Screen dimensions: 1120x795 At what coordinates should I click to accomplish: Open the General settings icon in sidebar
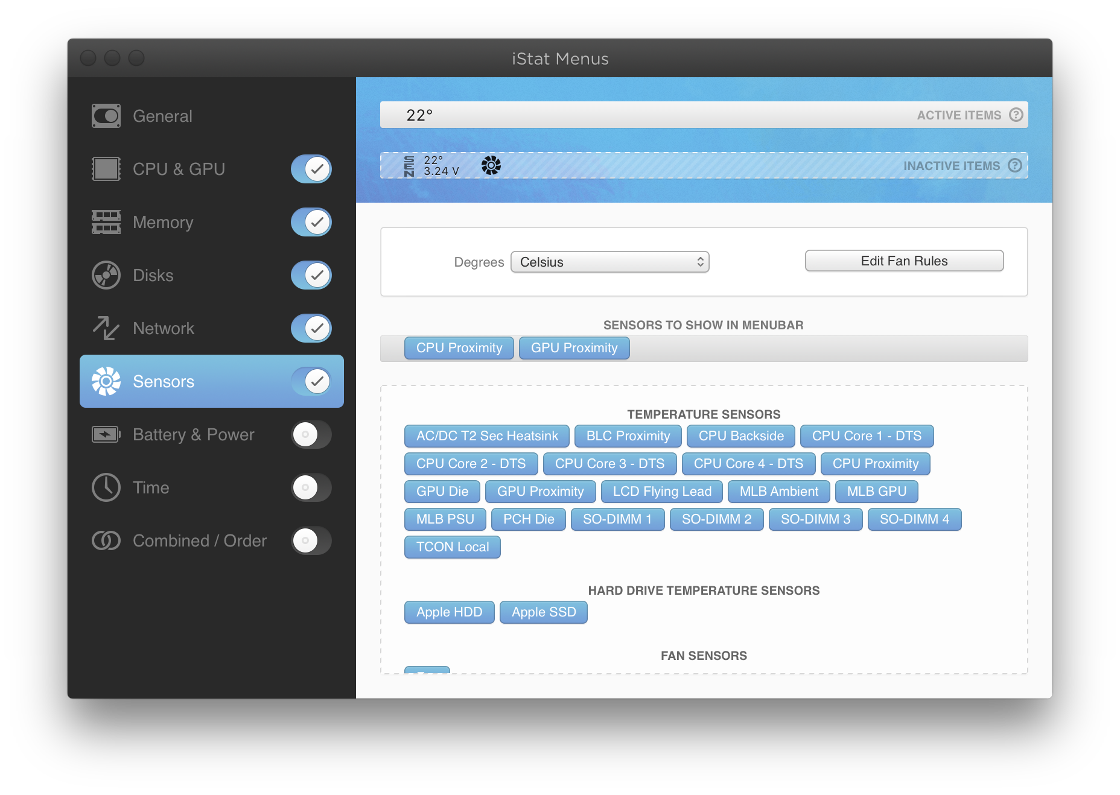pos(106,116)
